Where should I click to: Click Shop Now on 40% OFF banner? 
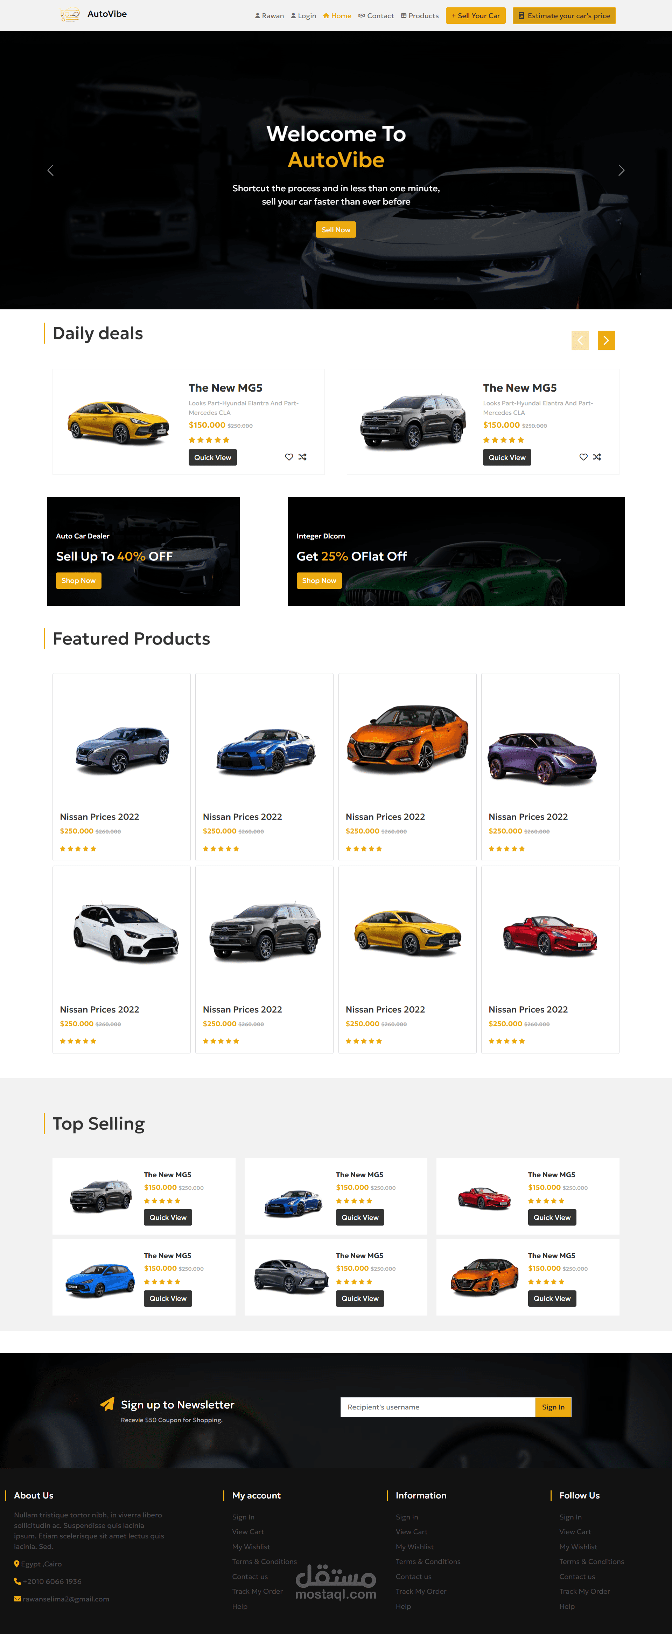[79, 580]
